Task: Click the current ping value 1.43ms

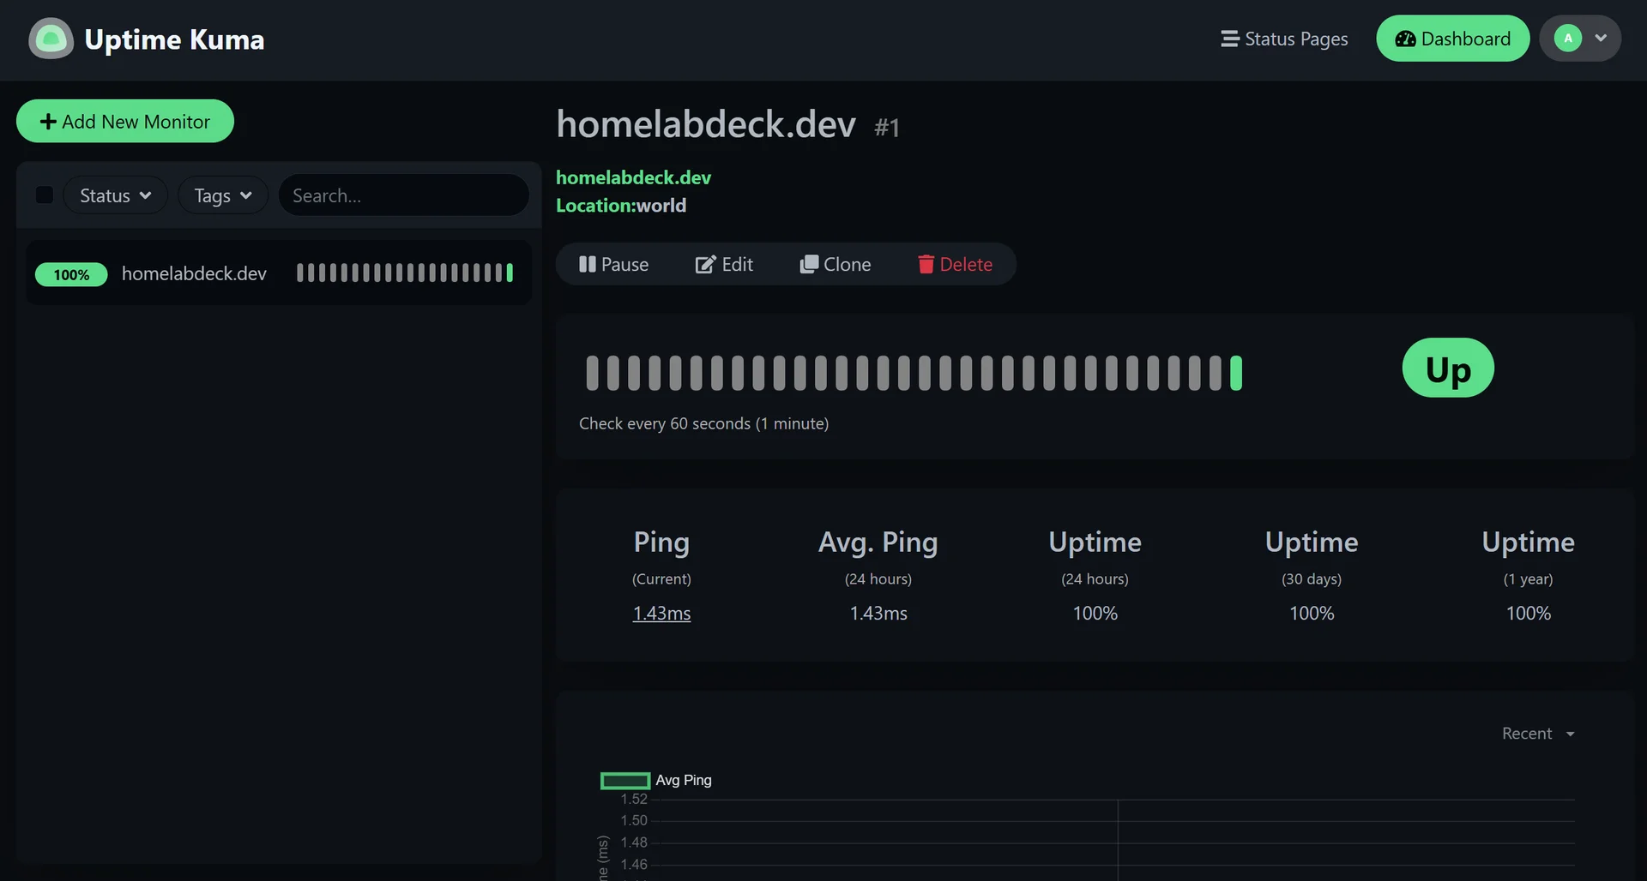Action: pos(661,614)
